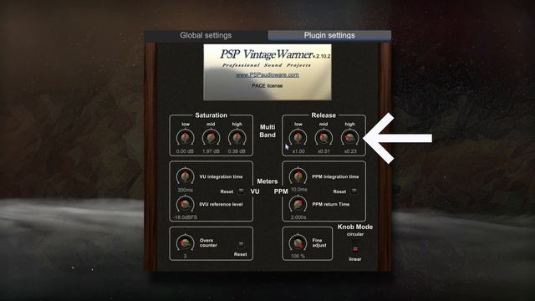Viewport: 535px width, 301px height.
Task: Click the PACE license text
Action: 267,85
